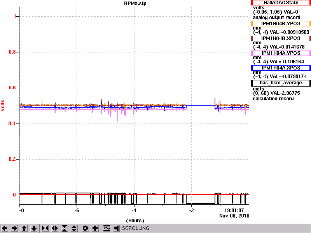The width and height of the screenshot is (311, 233).
Task: Select the IPM1H04A.XPOS curve legend
Action: (281, 68)
